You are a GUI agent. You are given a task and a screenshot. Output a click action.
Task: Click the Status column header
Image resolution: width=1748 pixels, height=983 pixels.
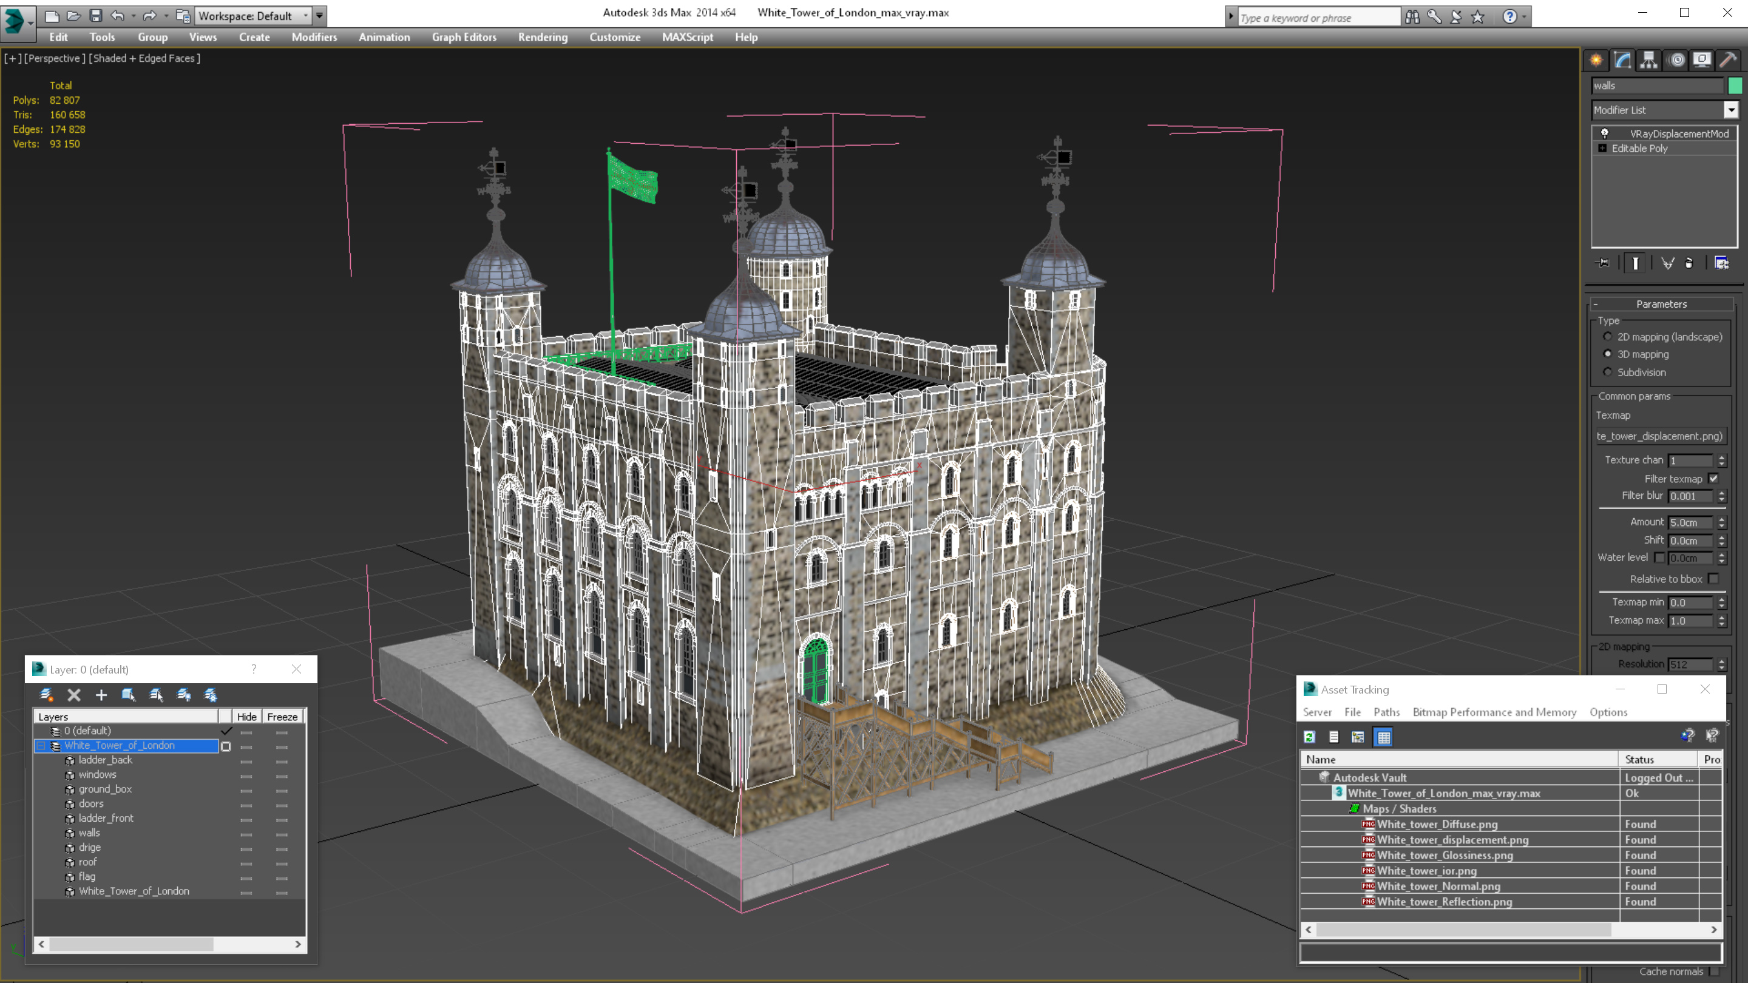[1658, 760]
